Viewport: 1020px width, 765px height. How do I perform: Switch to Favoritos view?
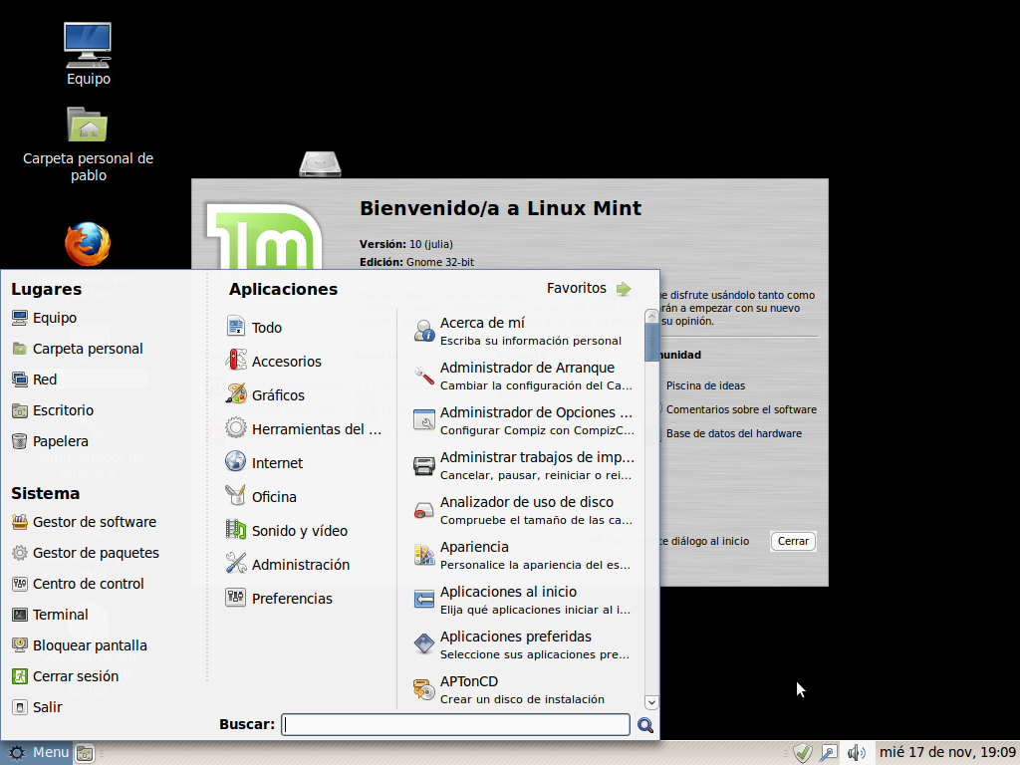589,288
